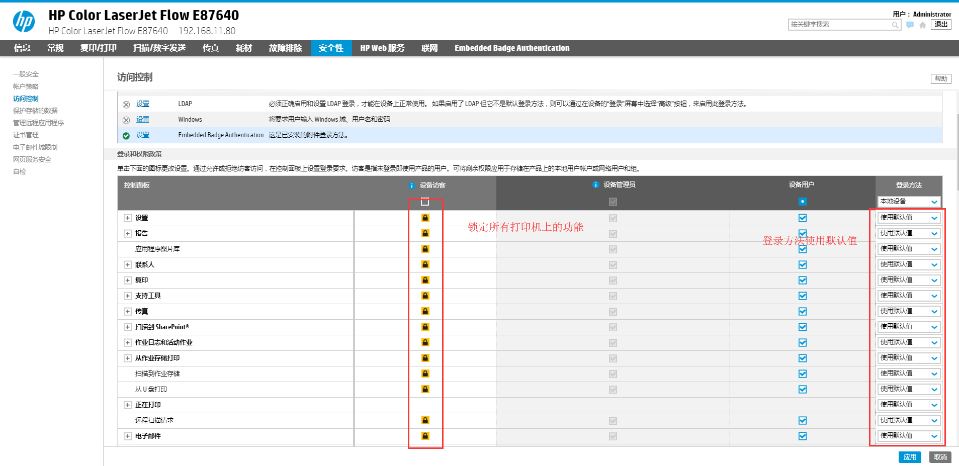Click LDAP disabled status icon
959x466 pixels.
click(x=126, y=105)
